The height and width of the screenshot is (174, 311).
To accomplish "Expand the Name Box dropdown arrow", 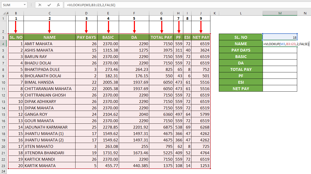I will point(25,5).
